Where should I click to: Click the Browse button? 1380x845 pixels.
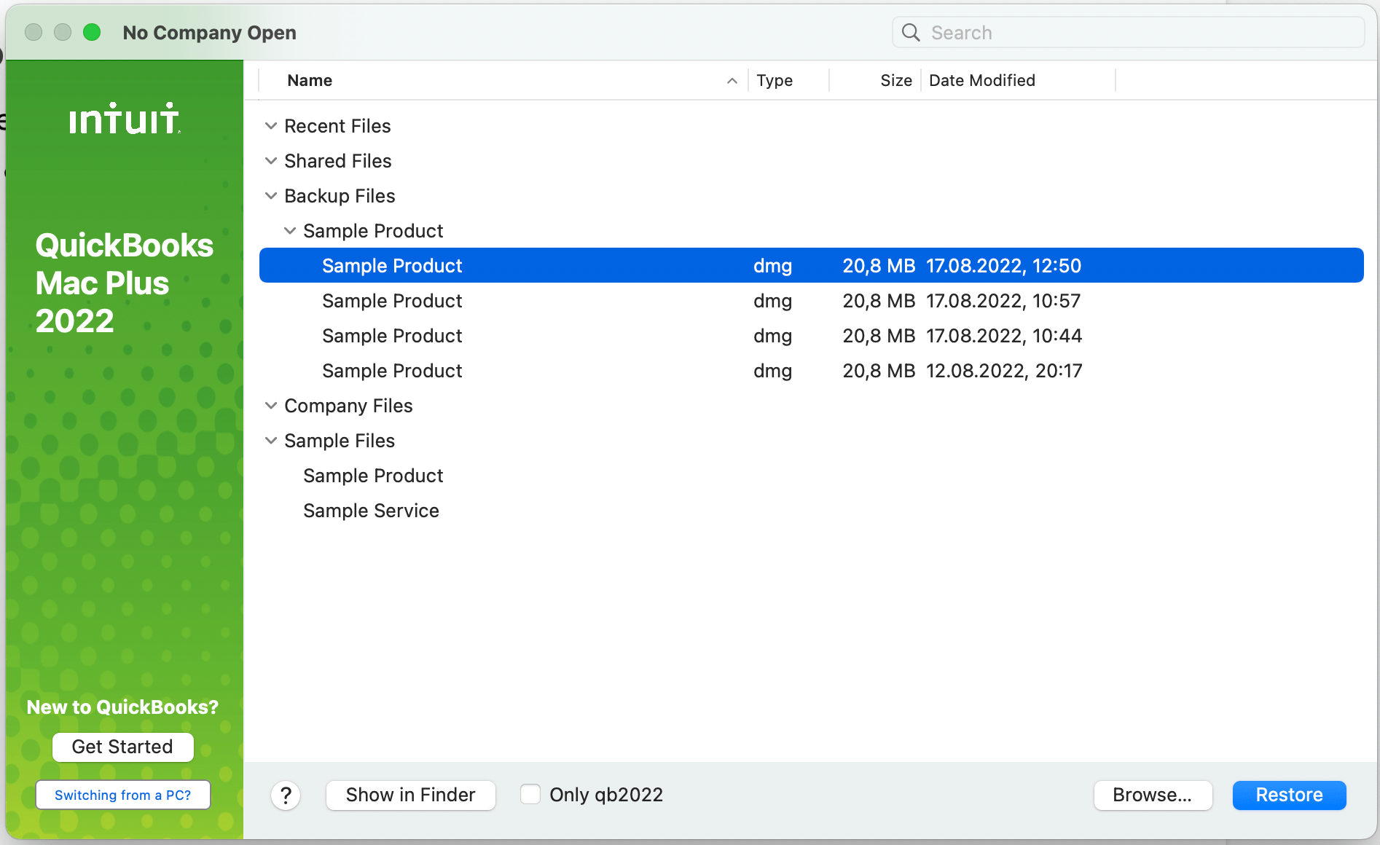click(x=1153, y=795)
